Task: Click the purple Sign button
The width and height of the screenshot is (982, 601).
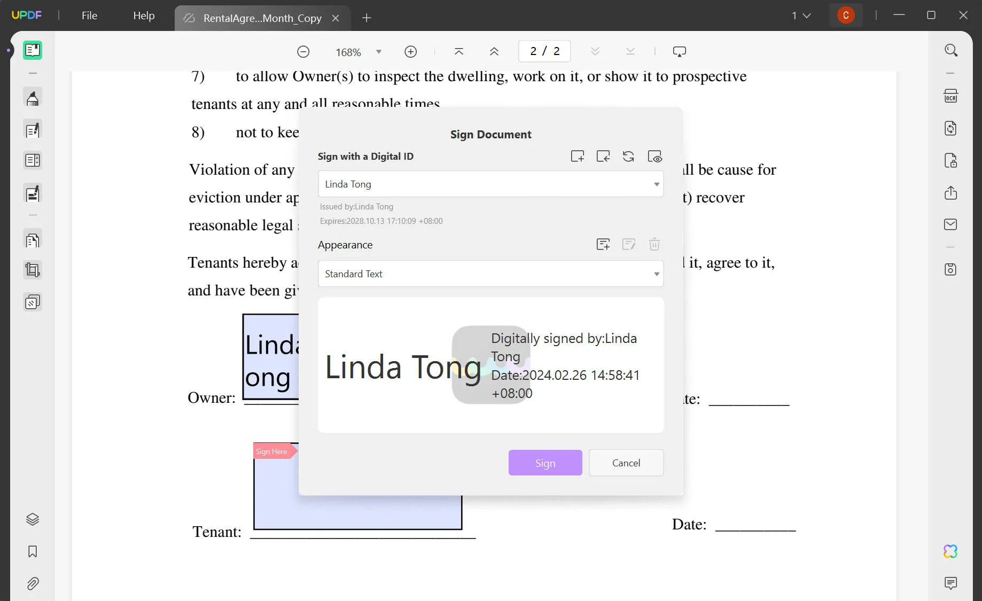Action: click(545, 463)
